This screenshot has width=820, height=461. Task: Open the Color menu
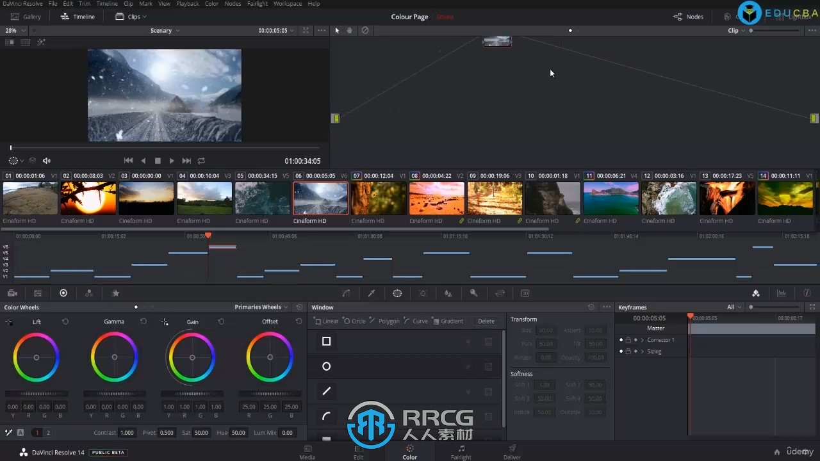point(211,4)
